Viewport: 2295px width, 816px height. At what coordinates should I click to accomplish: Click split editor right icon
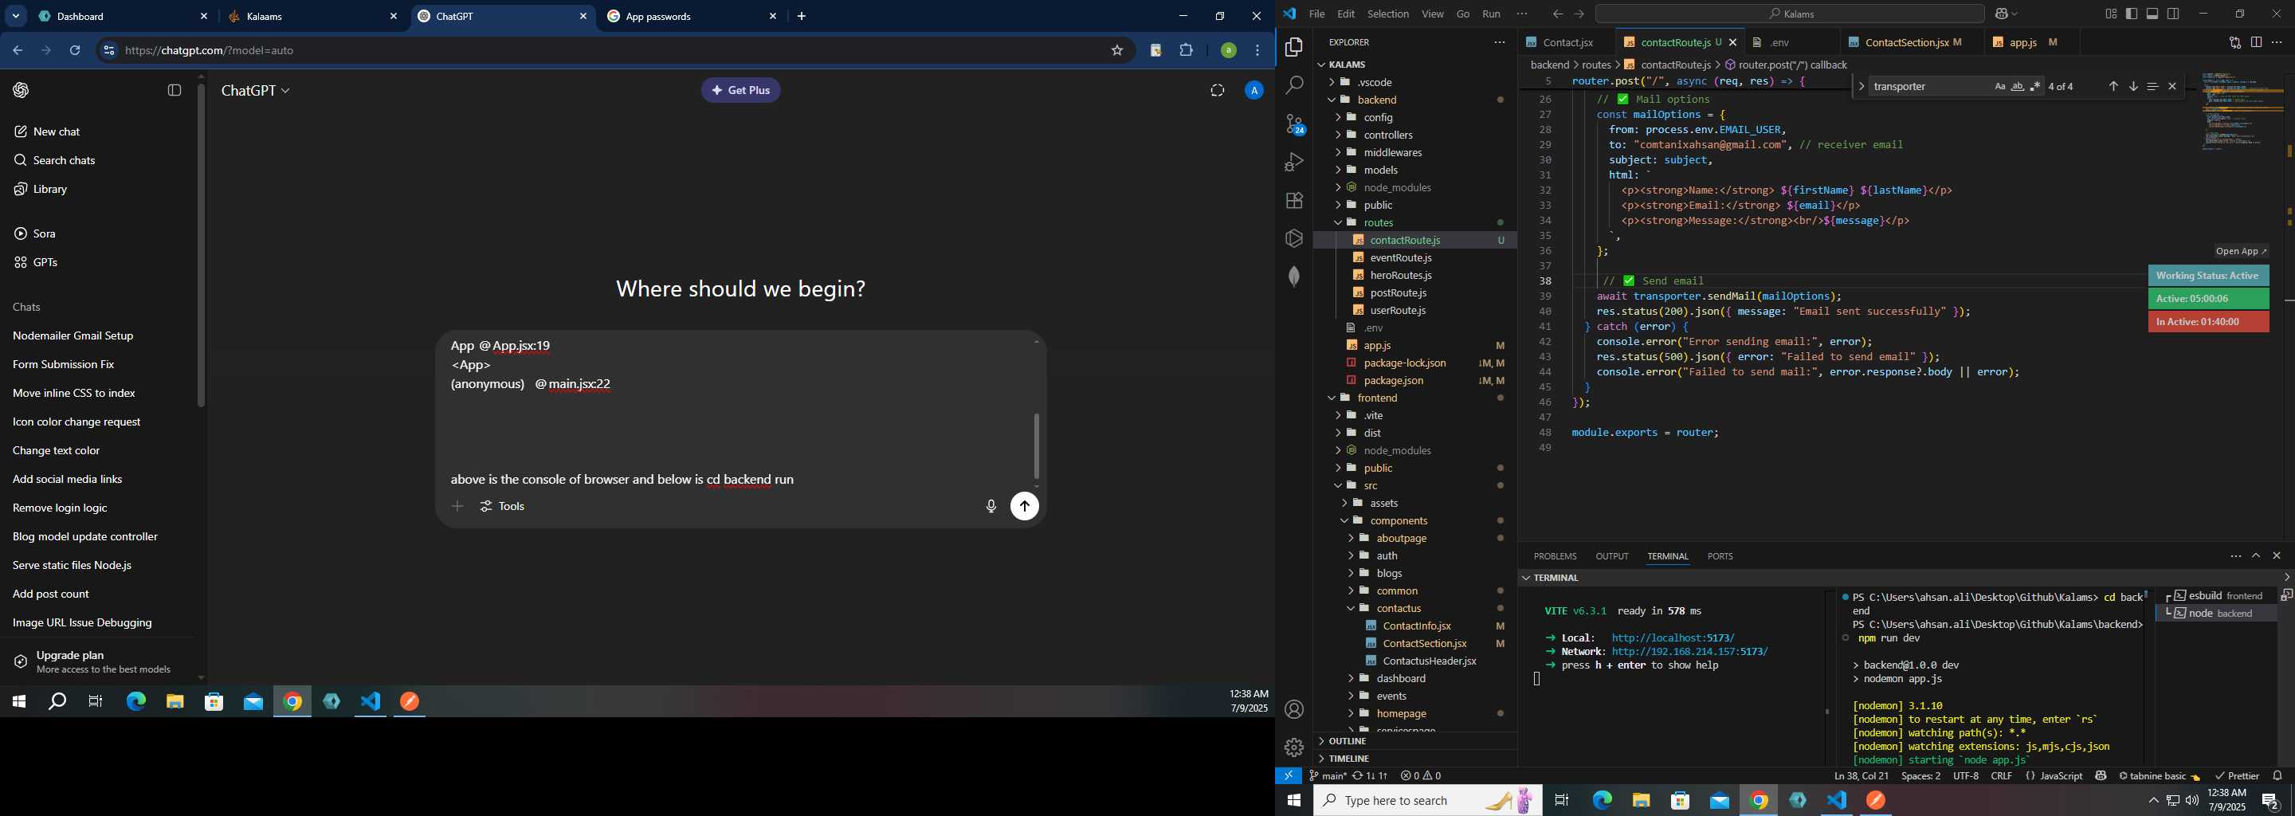point(2256,42)
